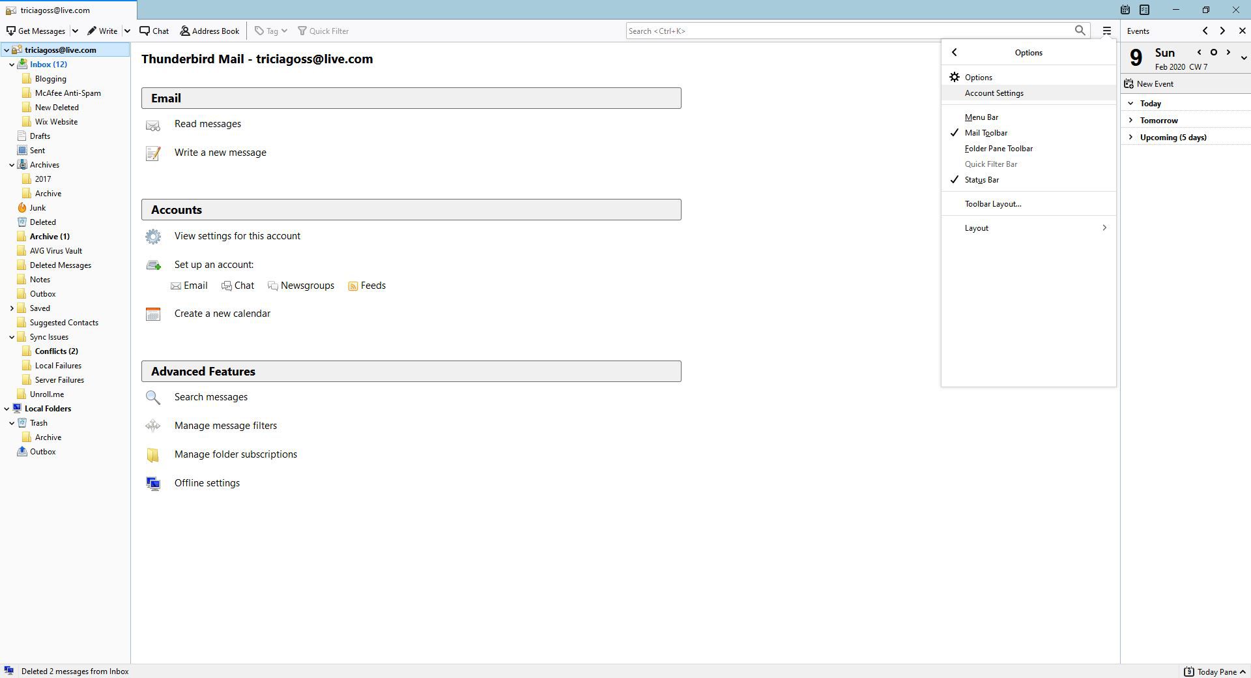Open Chat from the toolbar
The width and height of the screenshot is (1251, 678).
coord(154,31)
